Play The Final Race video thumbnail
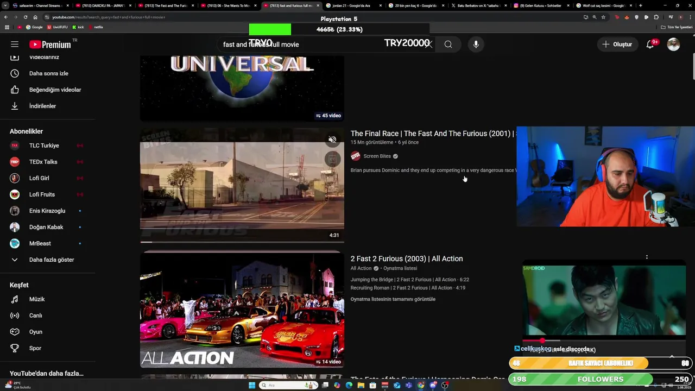This screenshot has height=391, width=695. (242, 185)
